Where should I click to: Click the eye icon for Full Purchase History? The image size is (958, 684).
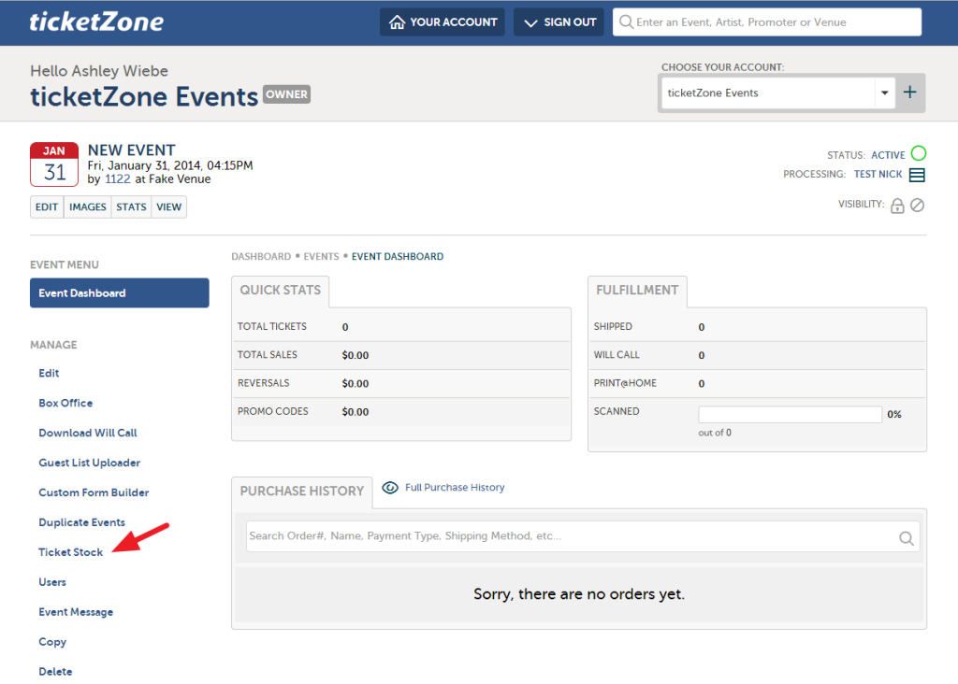point(390,488)
